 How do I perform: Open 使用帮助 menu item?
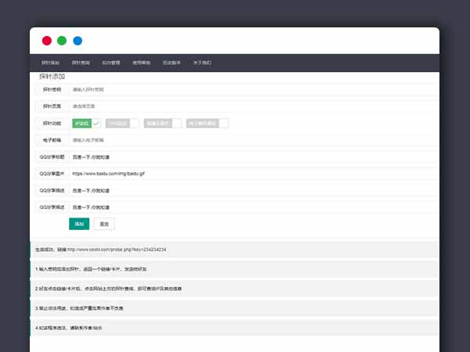pyautogui.click(x=142, y=63)
